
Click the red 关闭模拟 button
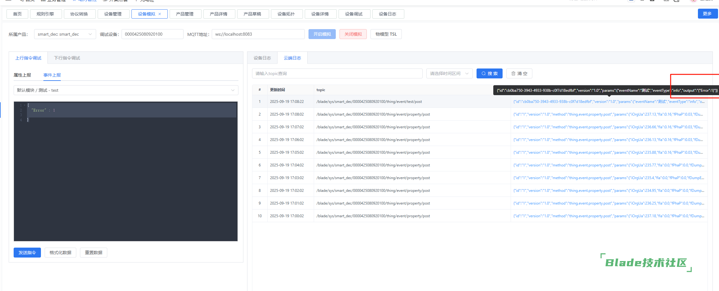353,34
